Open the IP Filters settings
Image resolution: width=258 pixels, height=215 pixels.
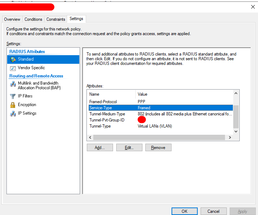point(25,96)
